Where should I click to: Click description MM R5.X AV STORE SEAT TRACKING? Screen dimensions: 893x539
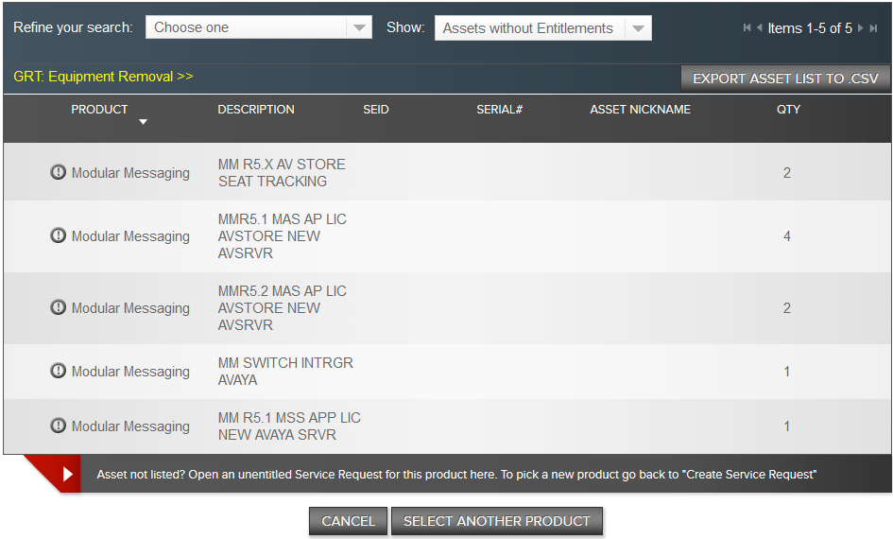pyautogui.click(x=282, y=173)
